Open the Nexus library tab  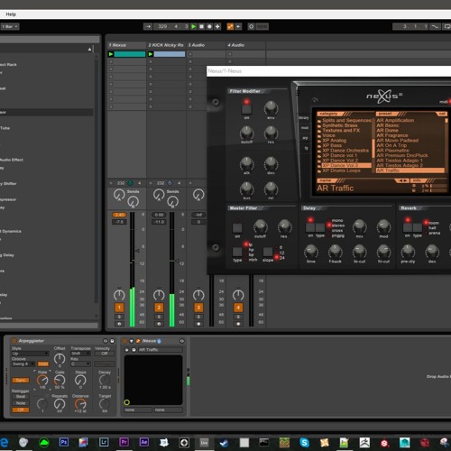pos(304,118)
